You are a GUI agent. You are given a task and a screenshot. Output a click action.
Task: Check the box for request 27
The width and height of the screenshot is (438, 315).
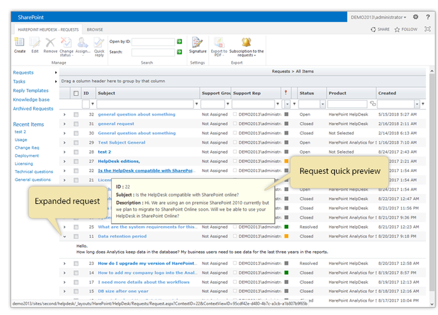pos(76,162)
